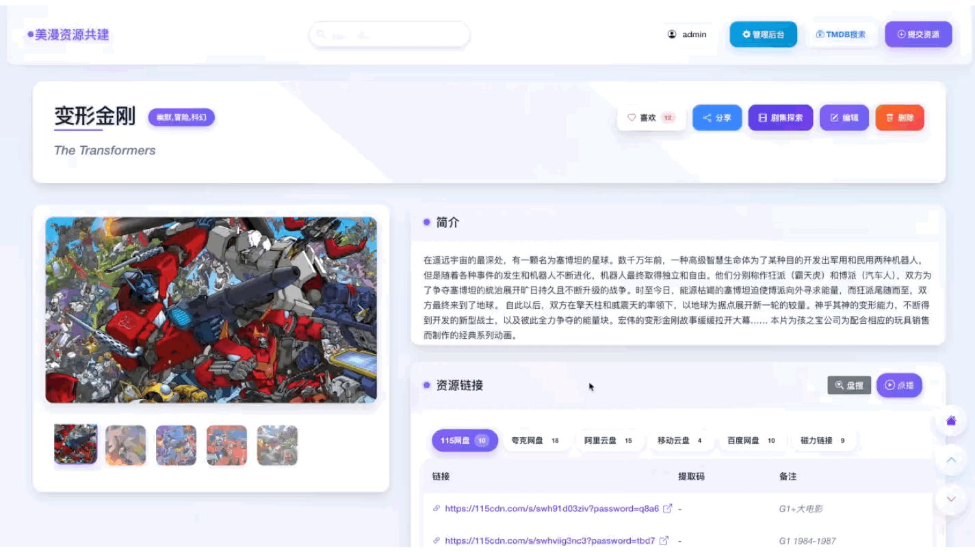Click the 简介 section heading
This screenshot has width=975, height=552.
tap(447, 223)
